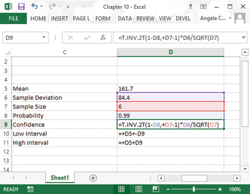Viewport: 250px width, 194px height.
Task: Click the vertical scrollbar thumb
Action: point(245,94)
